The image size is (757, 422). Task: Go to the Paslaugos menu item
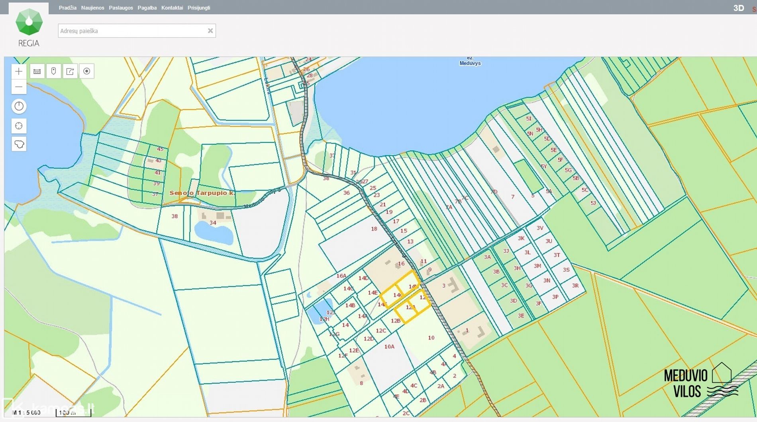tap(121, 8)
